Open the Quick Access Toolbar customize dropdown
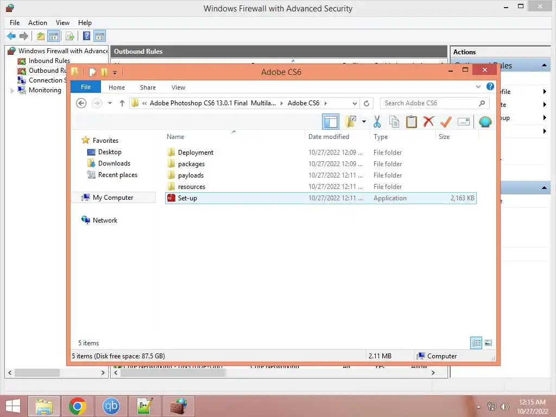This screenshot has height=417, width=556. (x=115, y=73)
